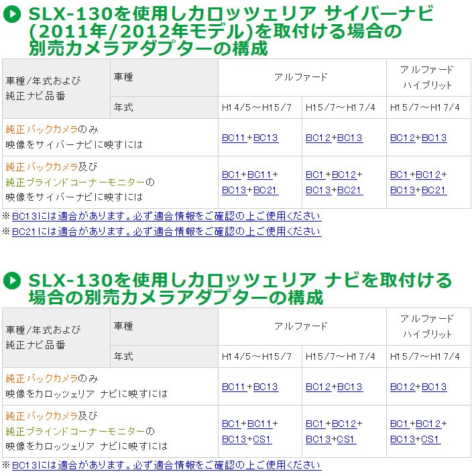The image size is (476, 476).
Task: Open 'BC13には適合があります' note below lower Navi table
Action: (167, 465)
